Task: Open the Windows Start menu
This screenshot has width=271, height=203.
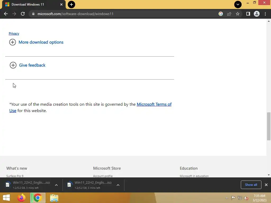Action: [6, 198]
